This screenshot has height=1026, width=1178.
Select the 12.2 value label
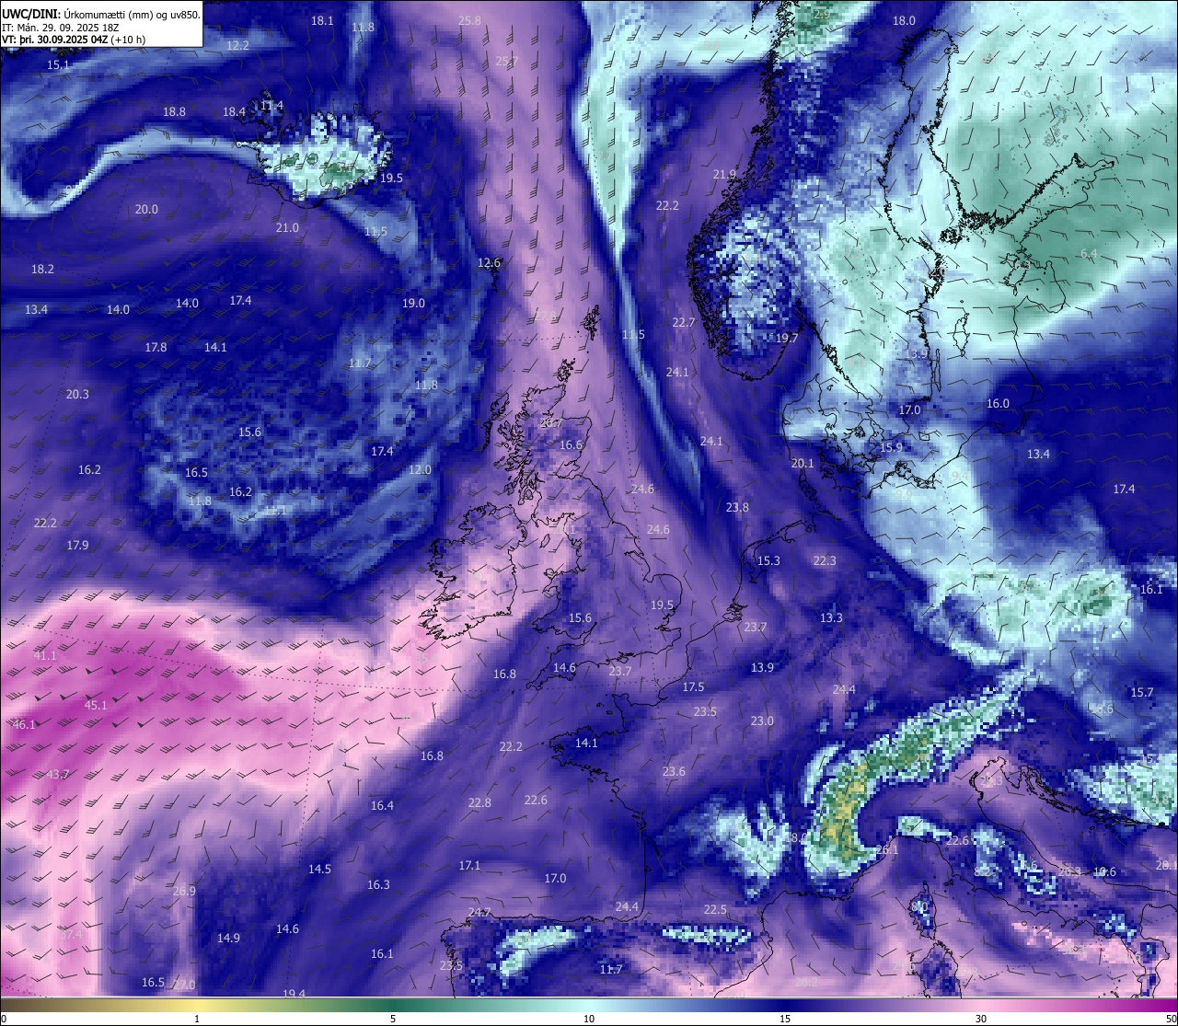[x=237, y=45]
